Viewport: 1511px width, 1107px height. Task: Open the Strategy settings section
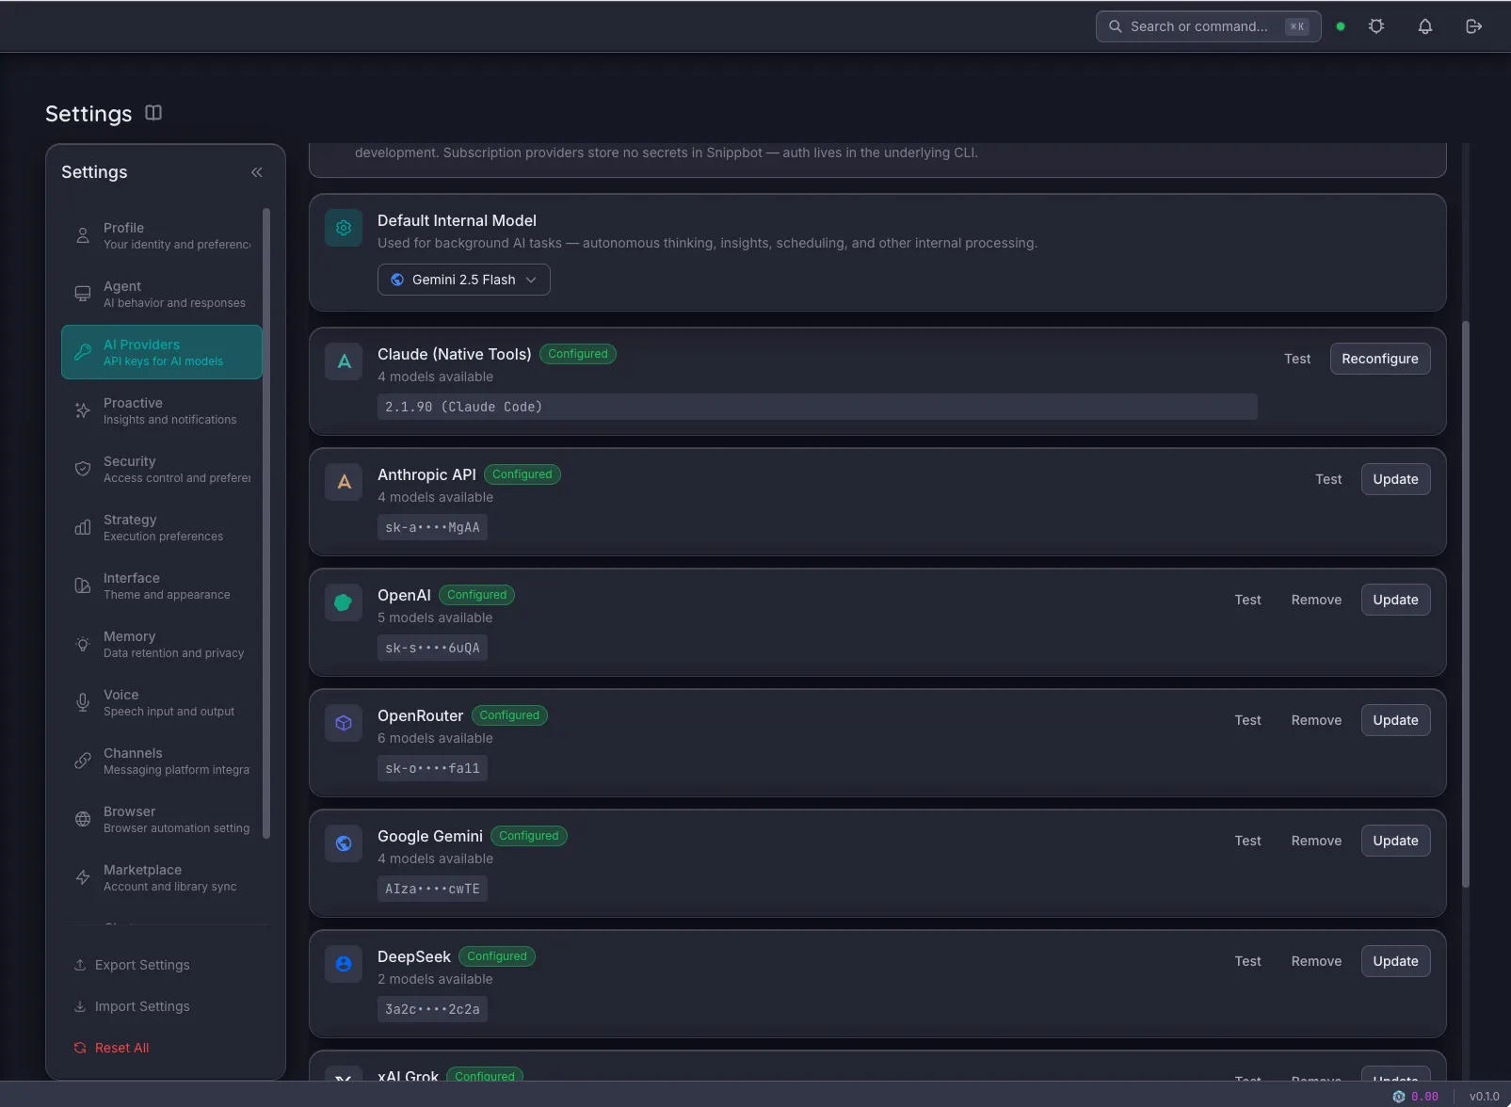pyautogui.click(x=162, y=527)
